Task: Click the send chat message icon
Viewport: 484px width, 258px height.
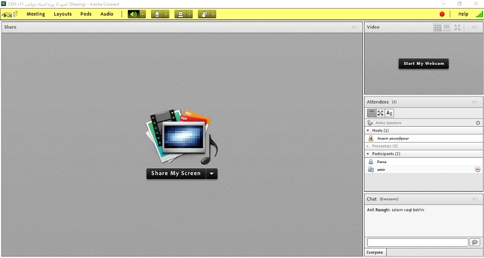Action: [474, 242]
